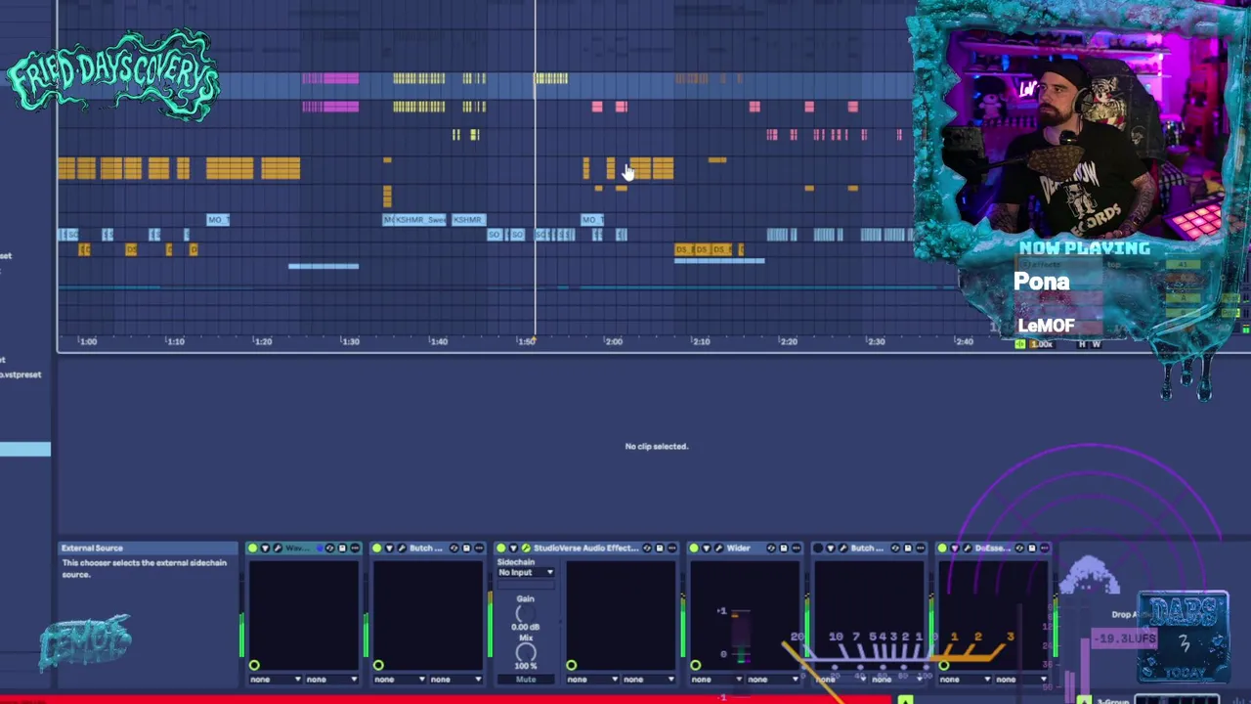Click save preset icon on DeEsser device
1251x704 pixels.
click(x=1032, y=549)
